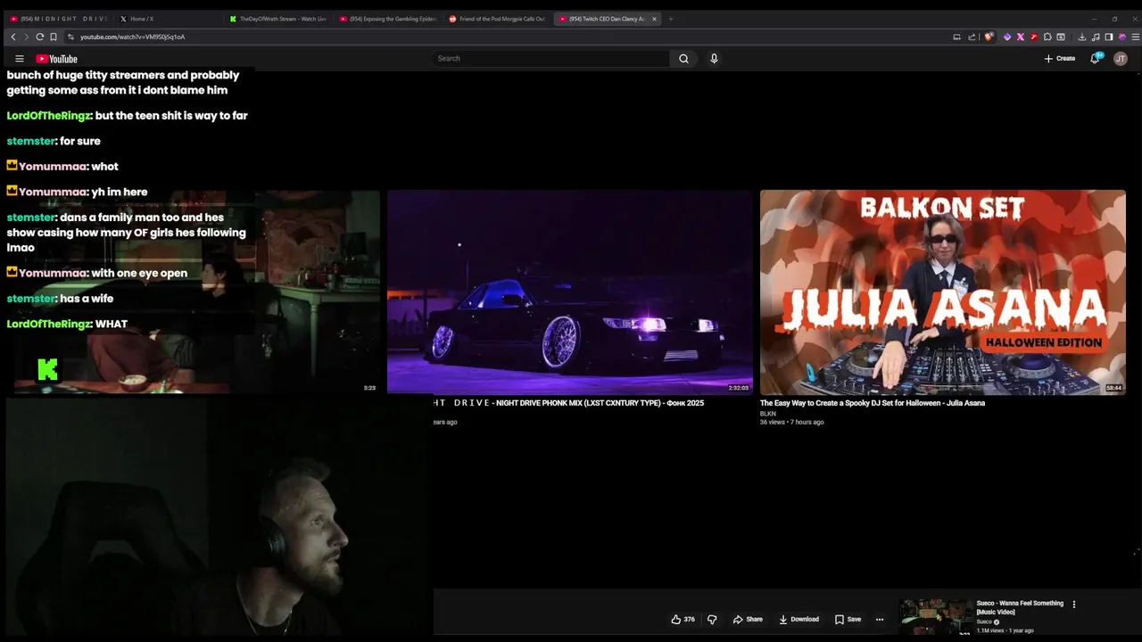This screenshot has width=1142, height=642.
Task: Open the red extension icon
Action: [1034, 37]
